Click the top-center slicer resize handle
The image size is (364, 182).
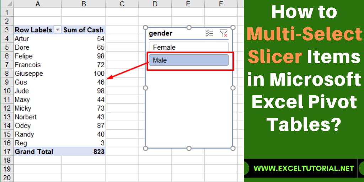189,28
